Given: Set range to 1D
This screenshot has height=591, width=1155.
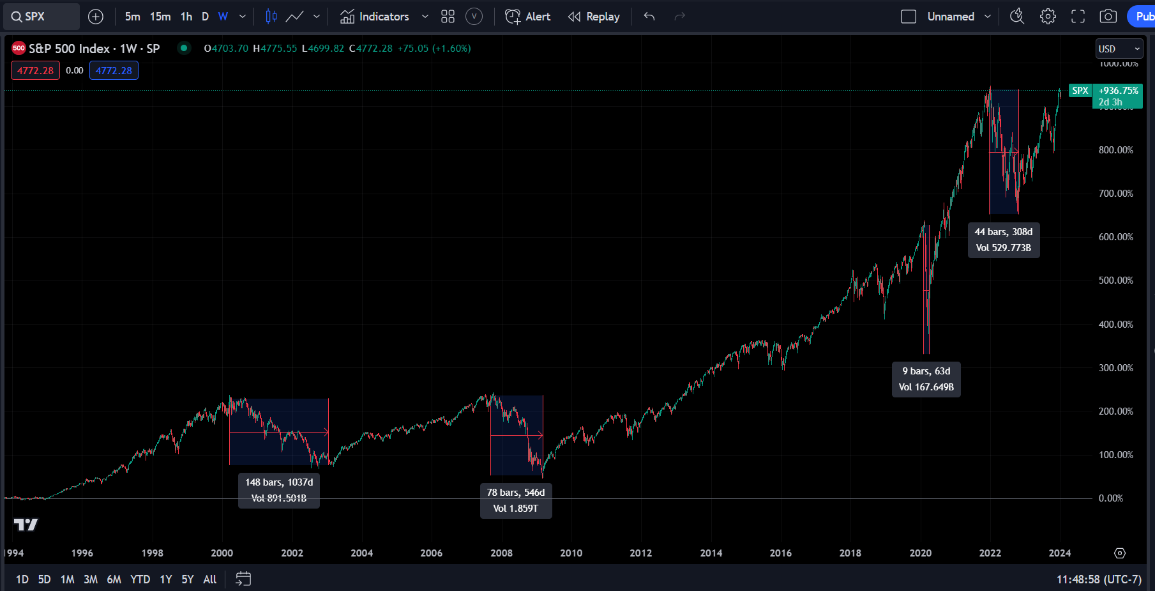Looking at the screenshot, I should point(22,579).
